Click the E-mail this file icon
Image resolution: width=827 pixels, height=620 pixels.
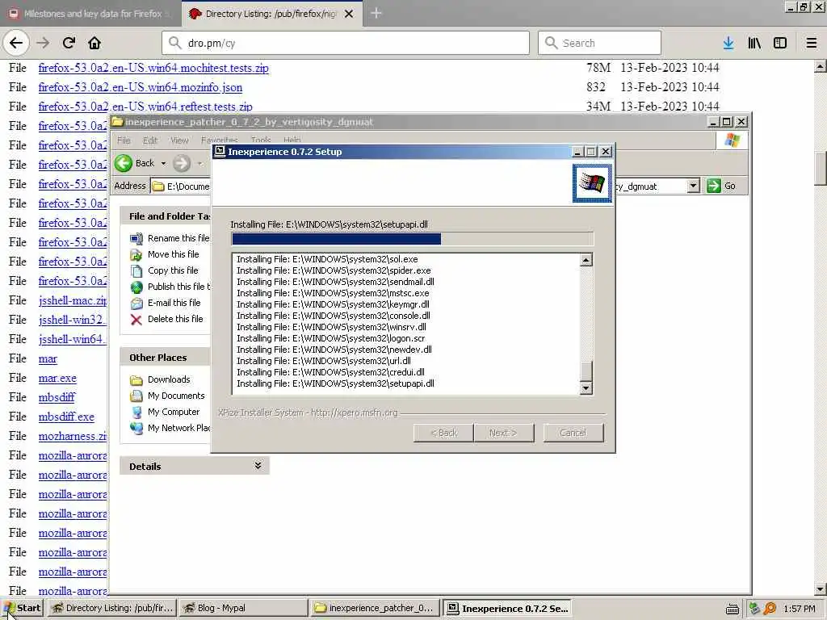coord(136,304)
